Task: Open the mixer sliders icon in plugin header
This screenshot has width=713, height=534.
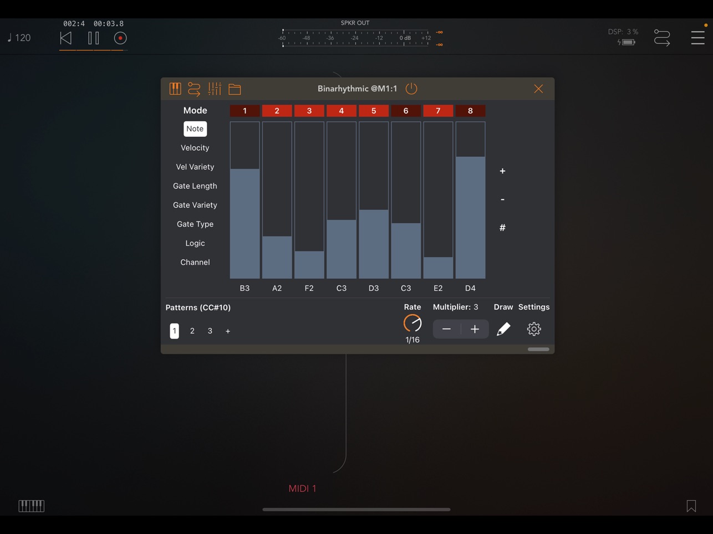Action: click(x=215, y=89)
